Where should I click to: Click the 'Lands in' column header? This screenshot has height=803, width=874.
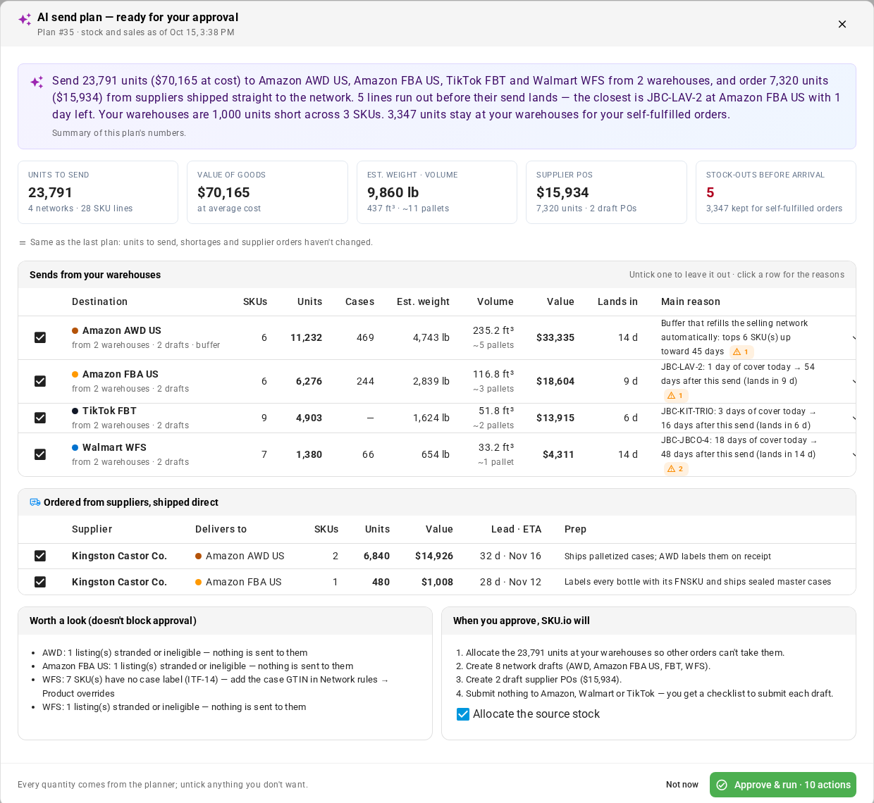click(x=617, y=301)
